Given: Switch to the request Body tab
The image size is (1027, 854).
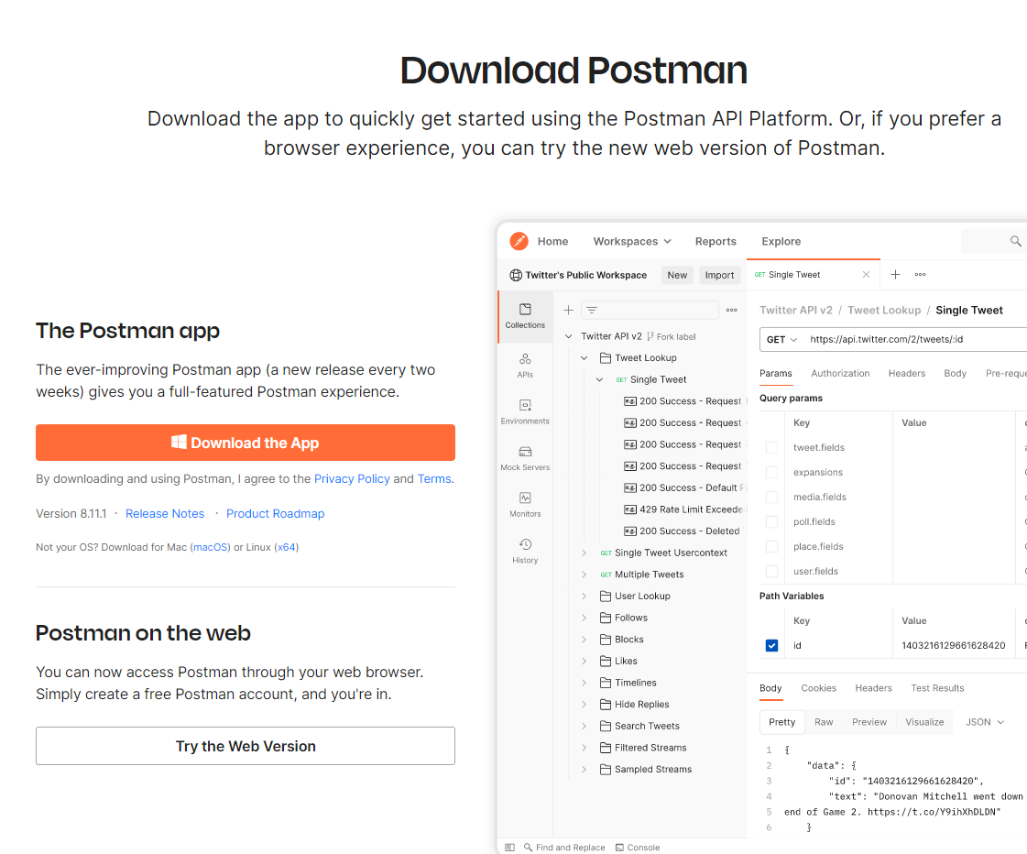Looking at the screenshot, I should pos(955,373).
